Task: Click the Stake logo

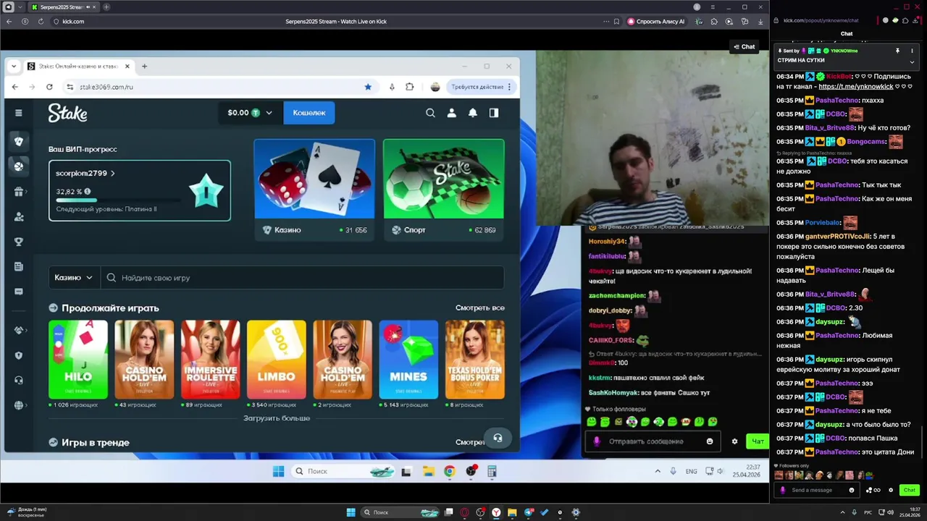Action: coord(67,113)
